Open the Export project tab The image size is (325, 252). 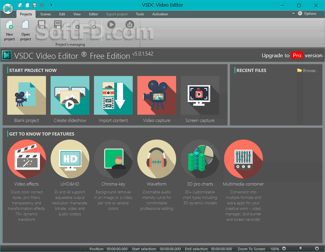tap(117, 14)
